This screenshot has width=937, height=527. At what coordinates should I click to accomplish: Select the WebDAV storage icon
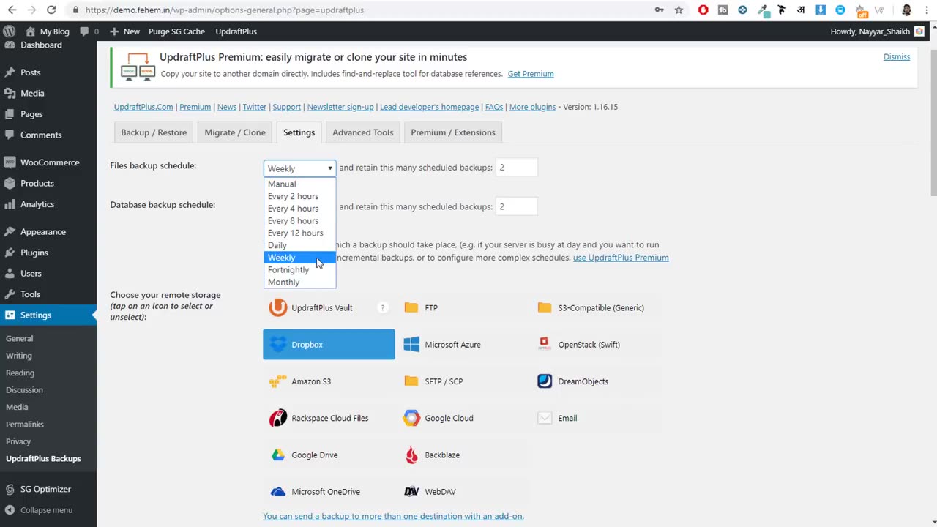[x=411, y=492]
